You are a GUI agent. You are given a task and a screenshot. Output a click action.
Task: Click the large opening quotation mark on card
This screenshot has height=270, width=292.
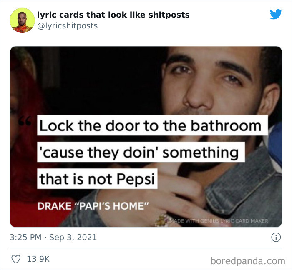25,121
